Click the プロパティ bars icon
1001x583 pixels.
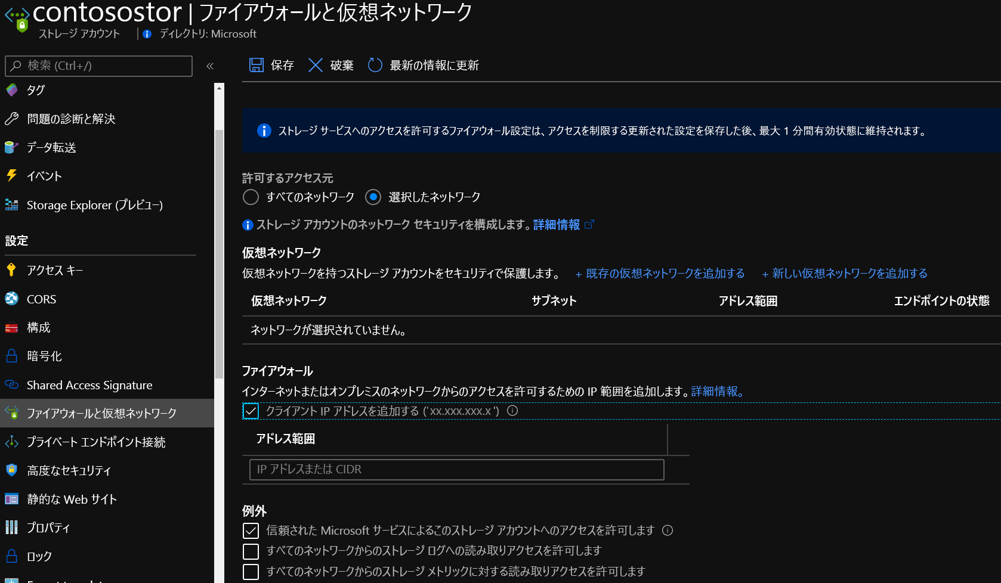coord(11,527)
